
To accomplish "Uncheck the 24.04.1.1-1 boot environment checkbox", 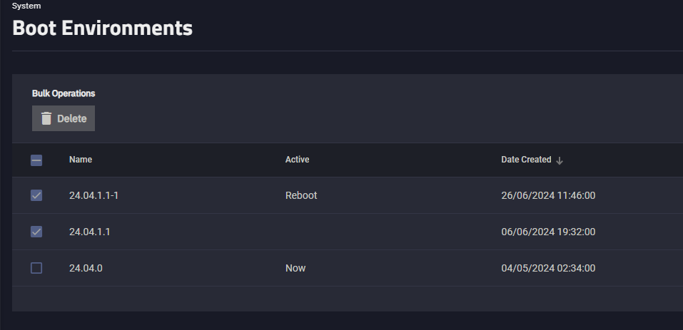I will [x=36, y=196].
